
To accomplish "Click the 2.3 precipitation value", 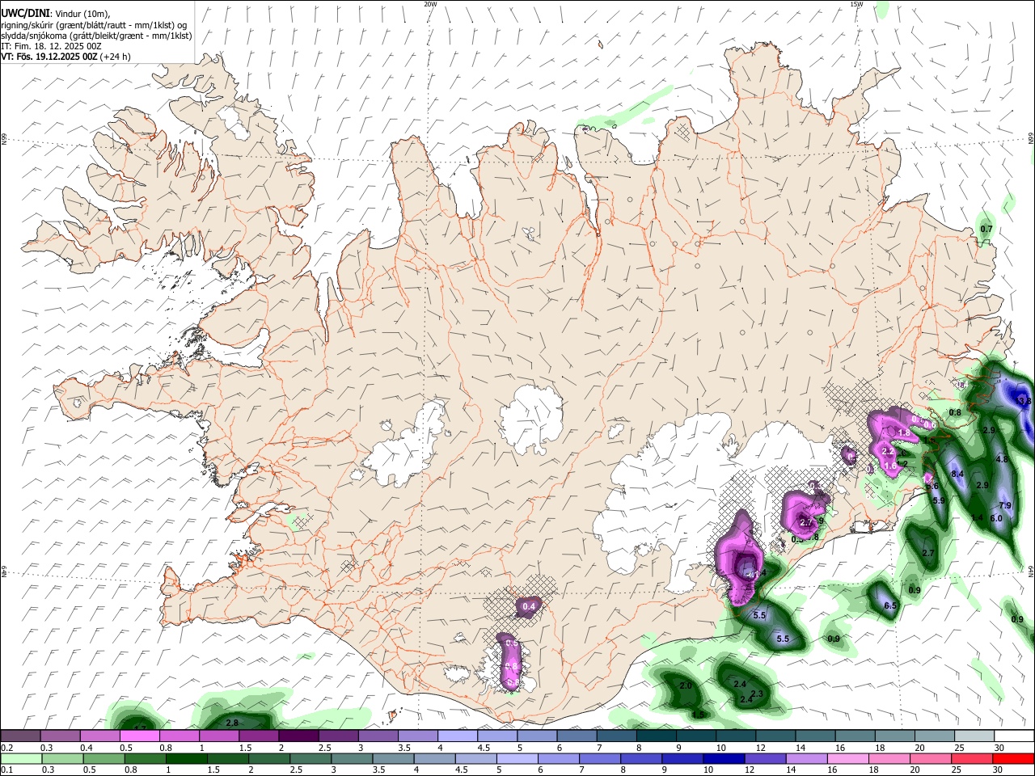I will coord(757,694).
